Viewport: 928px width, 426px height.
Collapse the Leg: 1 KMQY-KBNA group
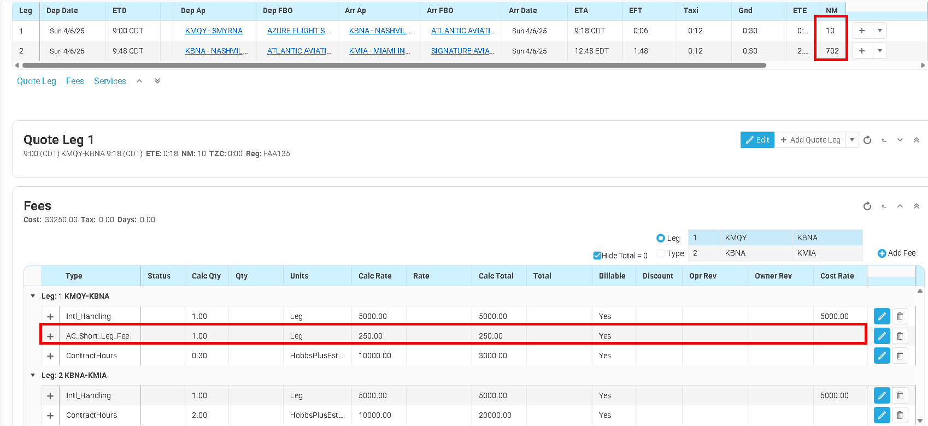pos(33,296)
